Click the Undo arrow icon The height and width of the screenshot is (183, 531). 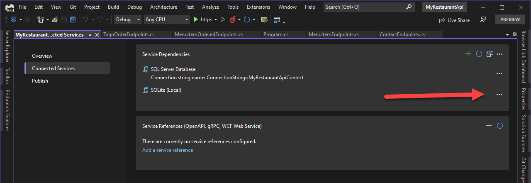coord(85,20)
